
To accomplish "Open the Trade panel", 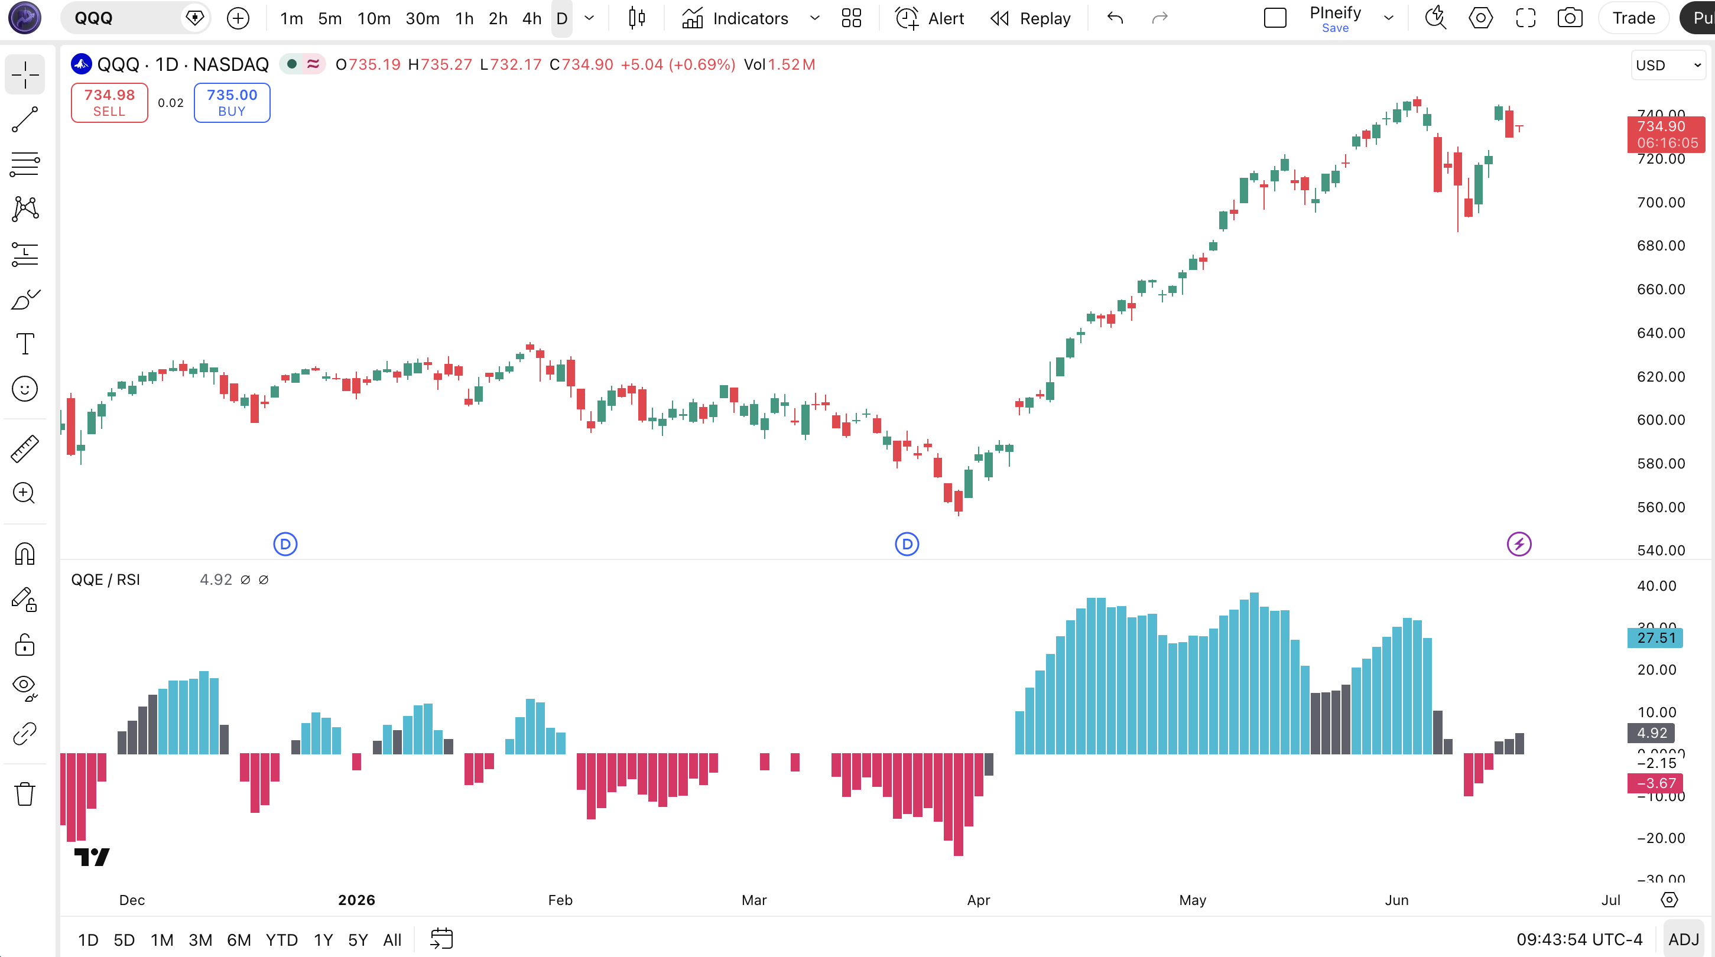I will tap(1633, 18).
